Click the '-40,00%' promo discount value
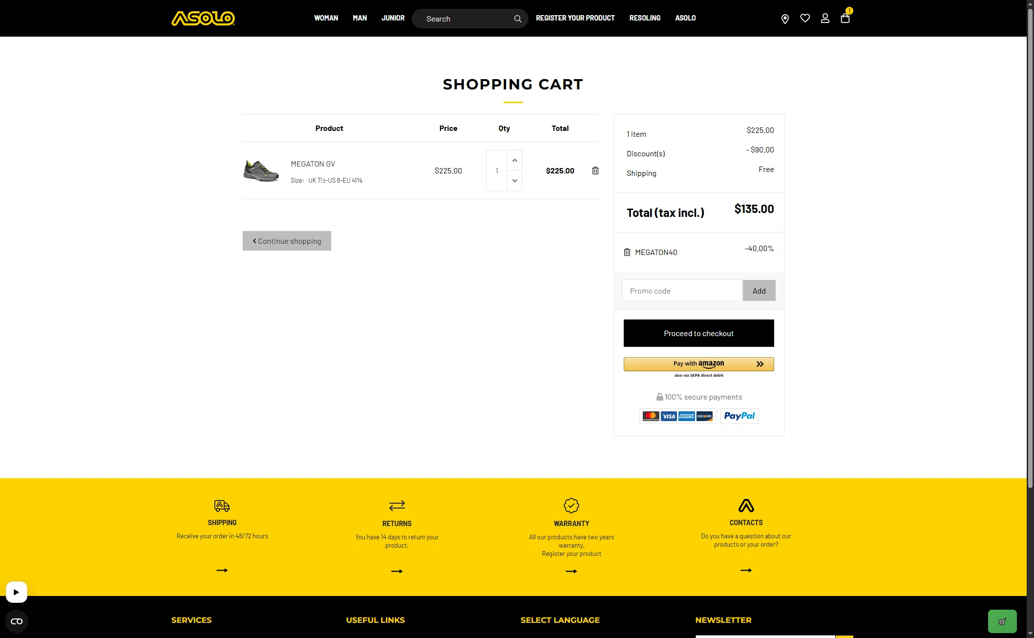This screenshot has height=638, width=1034. [x=760, y=249]
